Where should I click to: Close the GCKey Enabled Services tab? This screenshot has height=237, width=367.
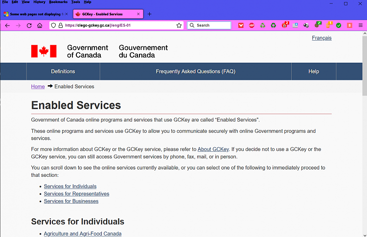point(138,14)
